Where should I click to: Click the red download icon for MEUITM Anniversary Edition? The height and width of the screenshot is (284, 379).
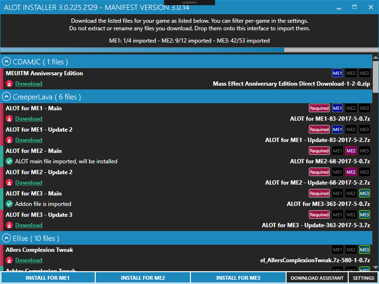(9, 84)
